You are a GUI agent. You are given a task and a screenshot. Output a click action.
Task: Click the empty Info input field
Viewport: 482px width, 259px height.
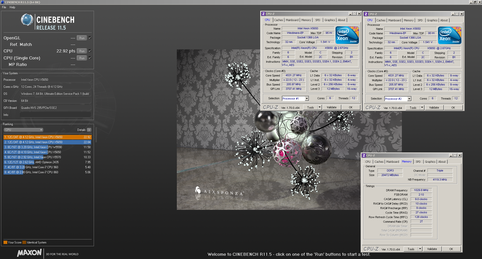coord(55,115)
